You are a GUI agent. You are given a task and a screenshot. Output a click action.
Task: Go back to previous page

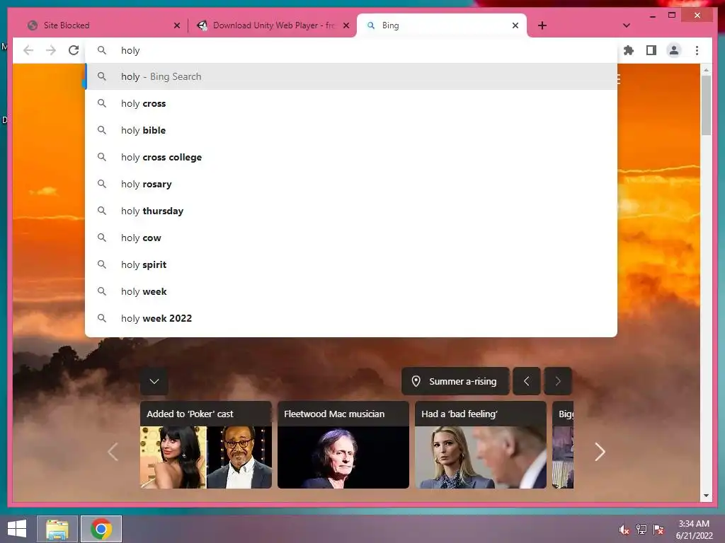tap(28, 50)
